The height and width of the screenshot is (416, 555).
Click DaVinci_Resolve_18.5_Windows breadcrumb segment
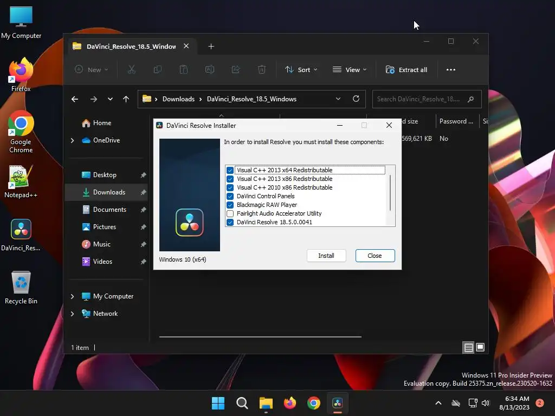(x=251, y=99)
